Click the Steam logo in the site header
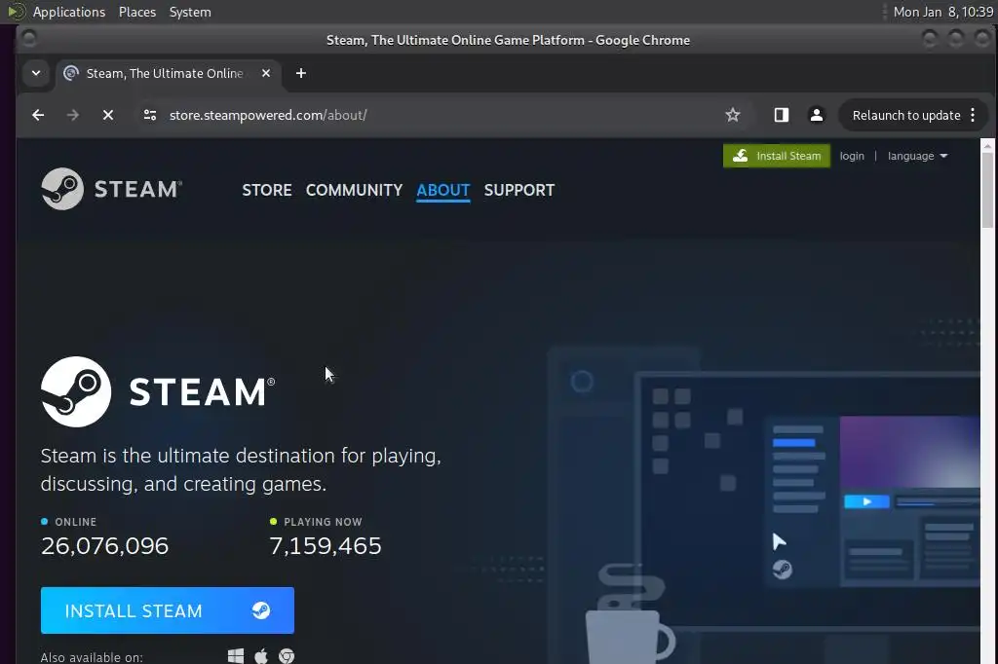 (x=111, y=189)
